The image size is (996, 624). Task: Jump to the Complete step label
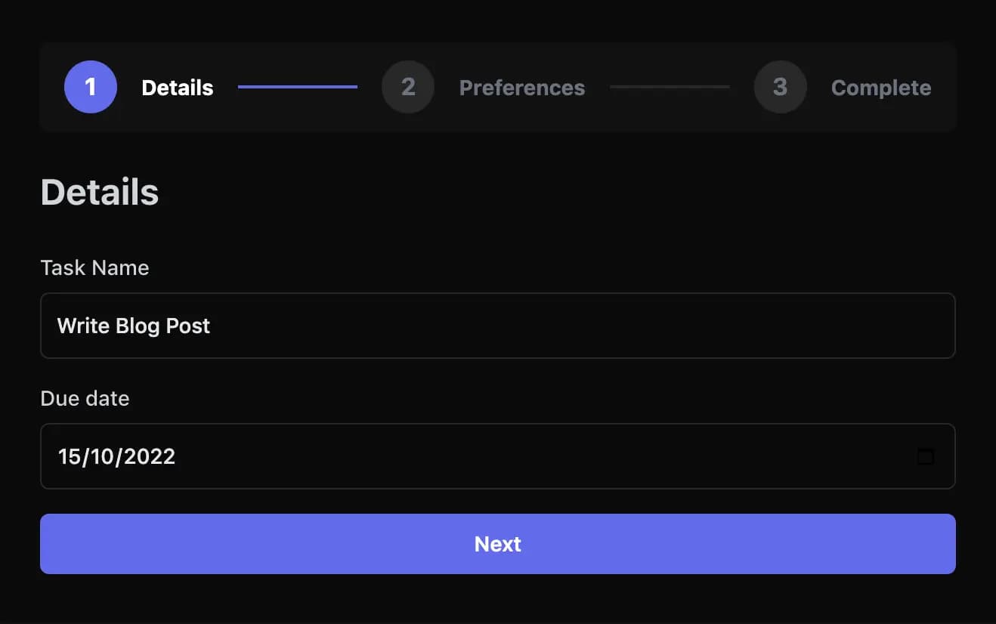pyautogui.click(x=881, y=88)
